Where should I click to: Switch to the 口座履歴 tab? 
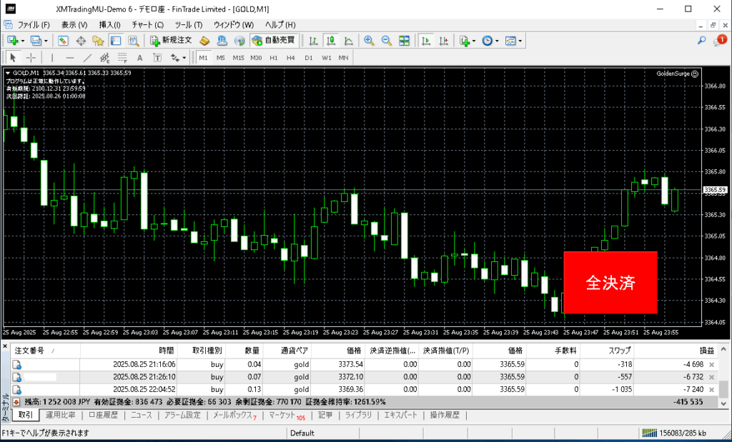pyautogui.click(x=104, y=415)
